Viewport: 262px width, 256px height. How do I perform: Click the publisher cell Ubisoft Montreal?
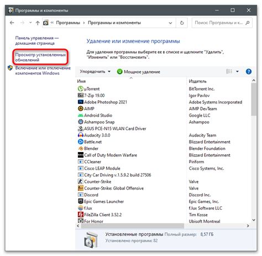click(205, 221)
